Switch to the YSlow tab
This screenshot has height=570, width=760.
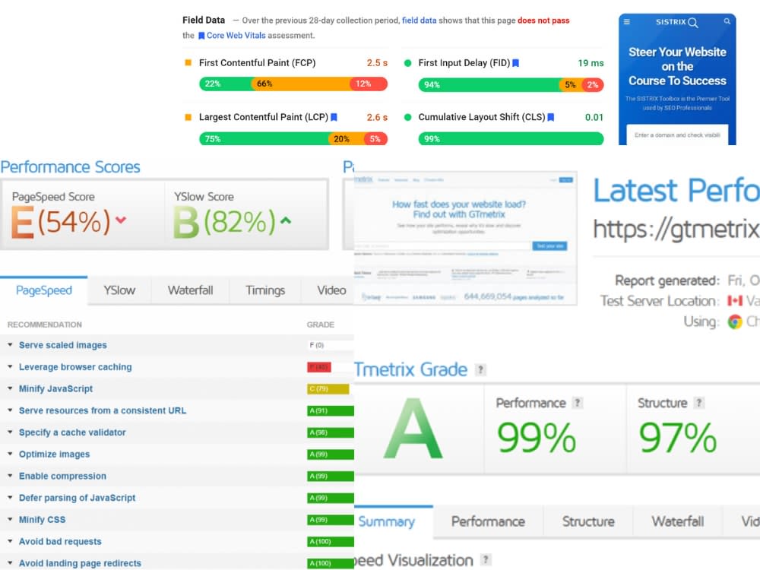[x=119, y=290]
